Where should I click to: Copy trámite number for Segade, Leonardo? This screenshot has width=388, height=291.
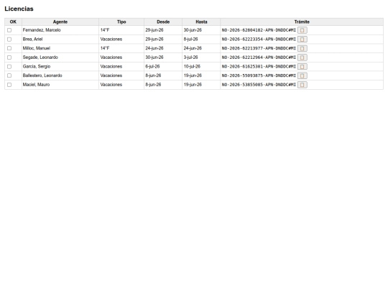[302, 57]
